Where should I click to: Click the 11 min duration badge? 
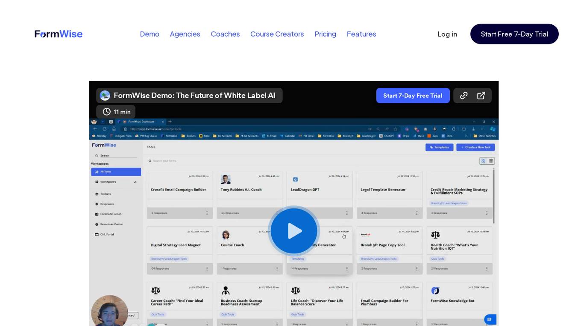[x=116, y=112]
